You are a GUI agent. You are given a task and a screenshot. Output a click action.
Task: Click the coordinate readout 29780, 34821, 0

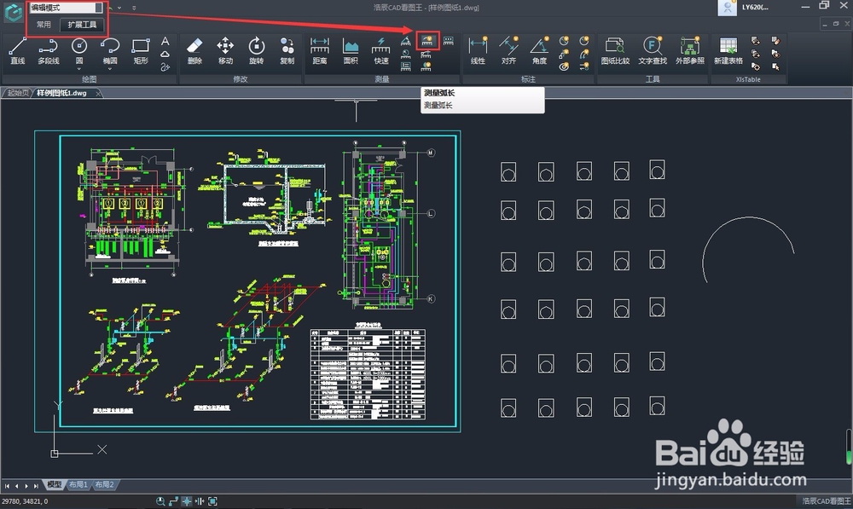pos(25,501)
